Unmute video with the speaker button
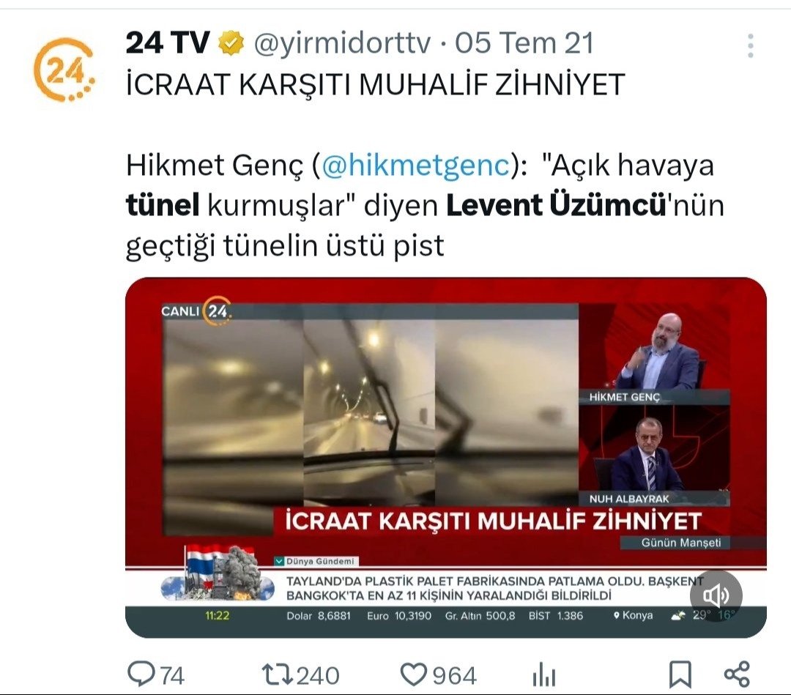The width and height of the screenshot is (791, 695). 716,595
